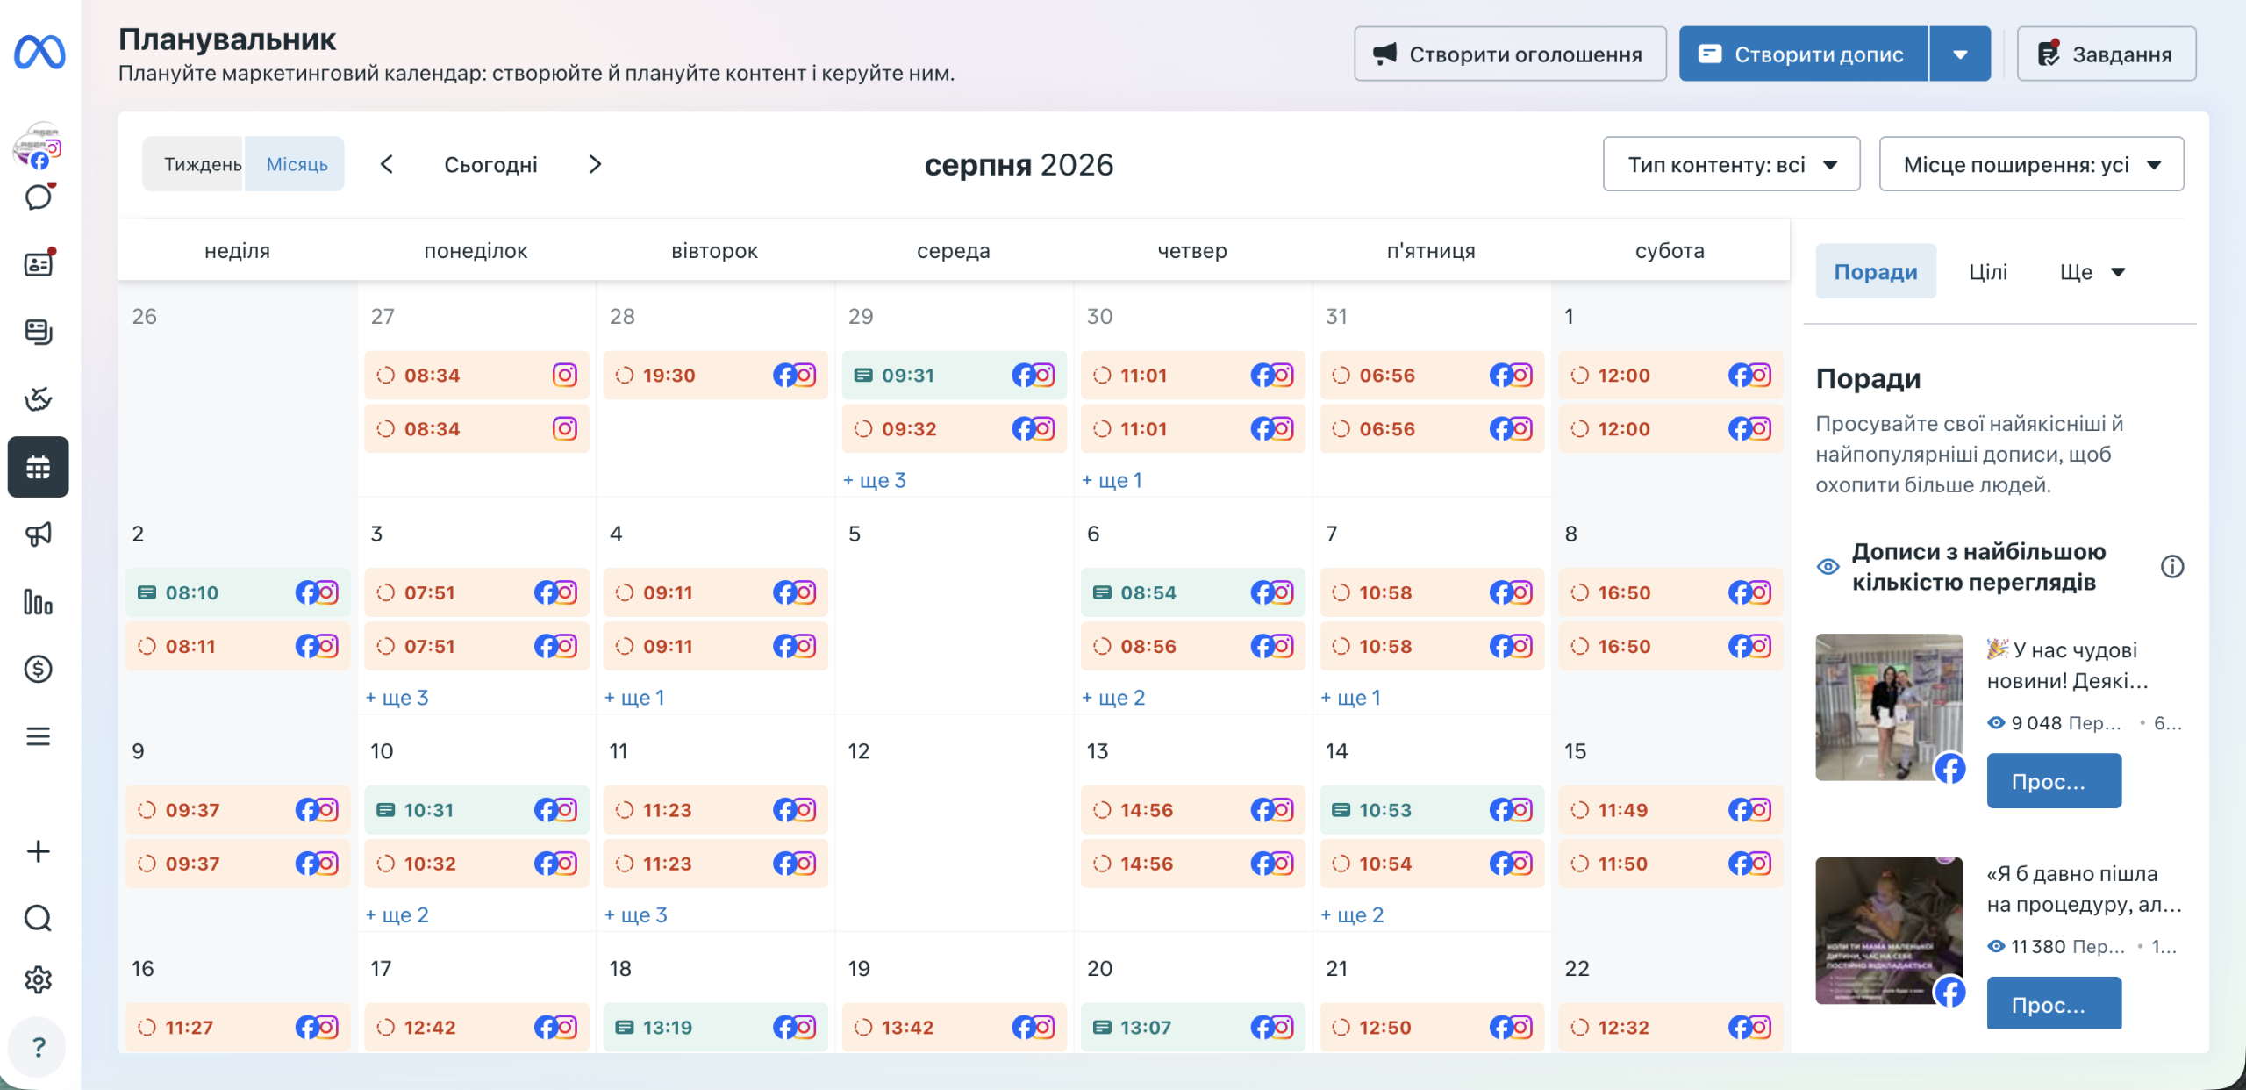Expand '+ ще 3' on day 29
Screen dimensions: 2246x1090
tap(875, 480)
